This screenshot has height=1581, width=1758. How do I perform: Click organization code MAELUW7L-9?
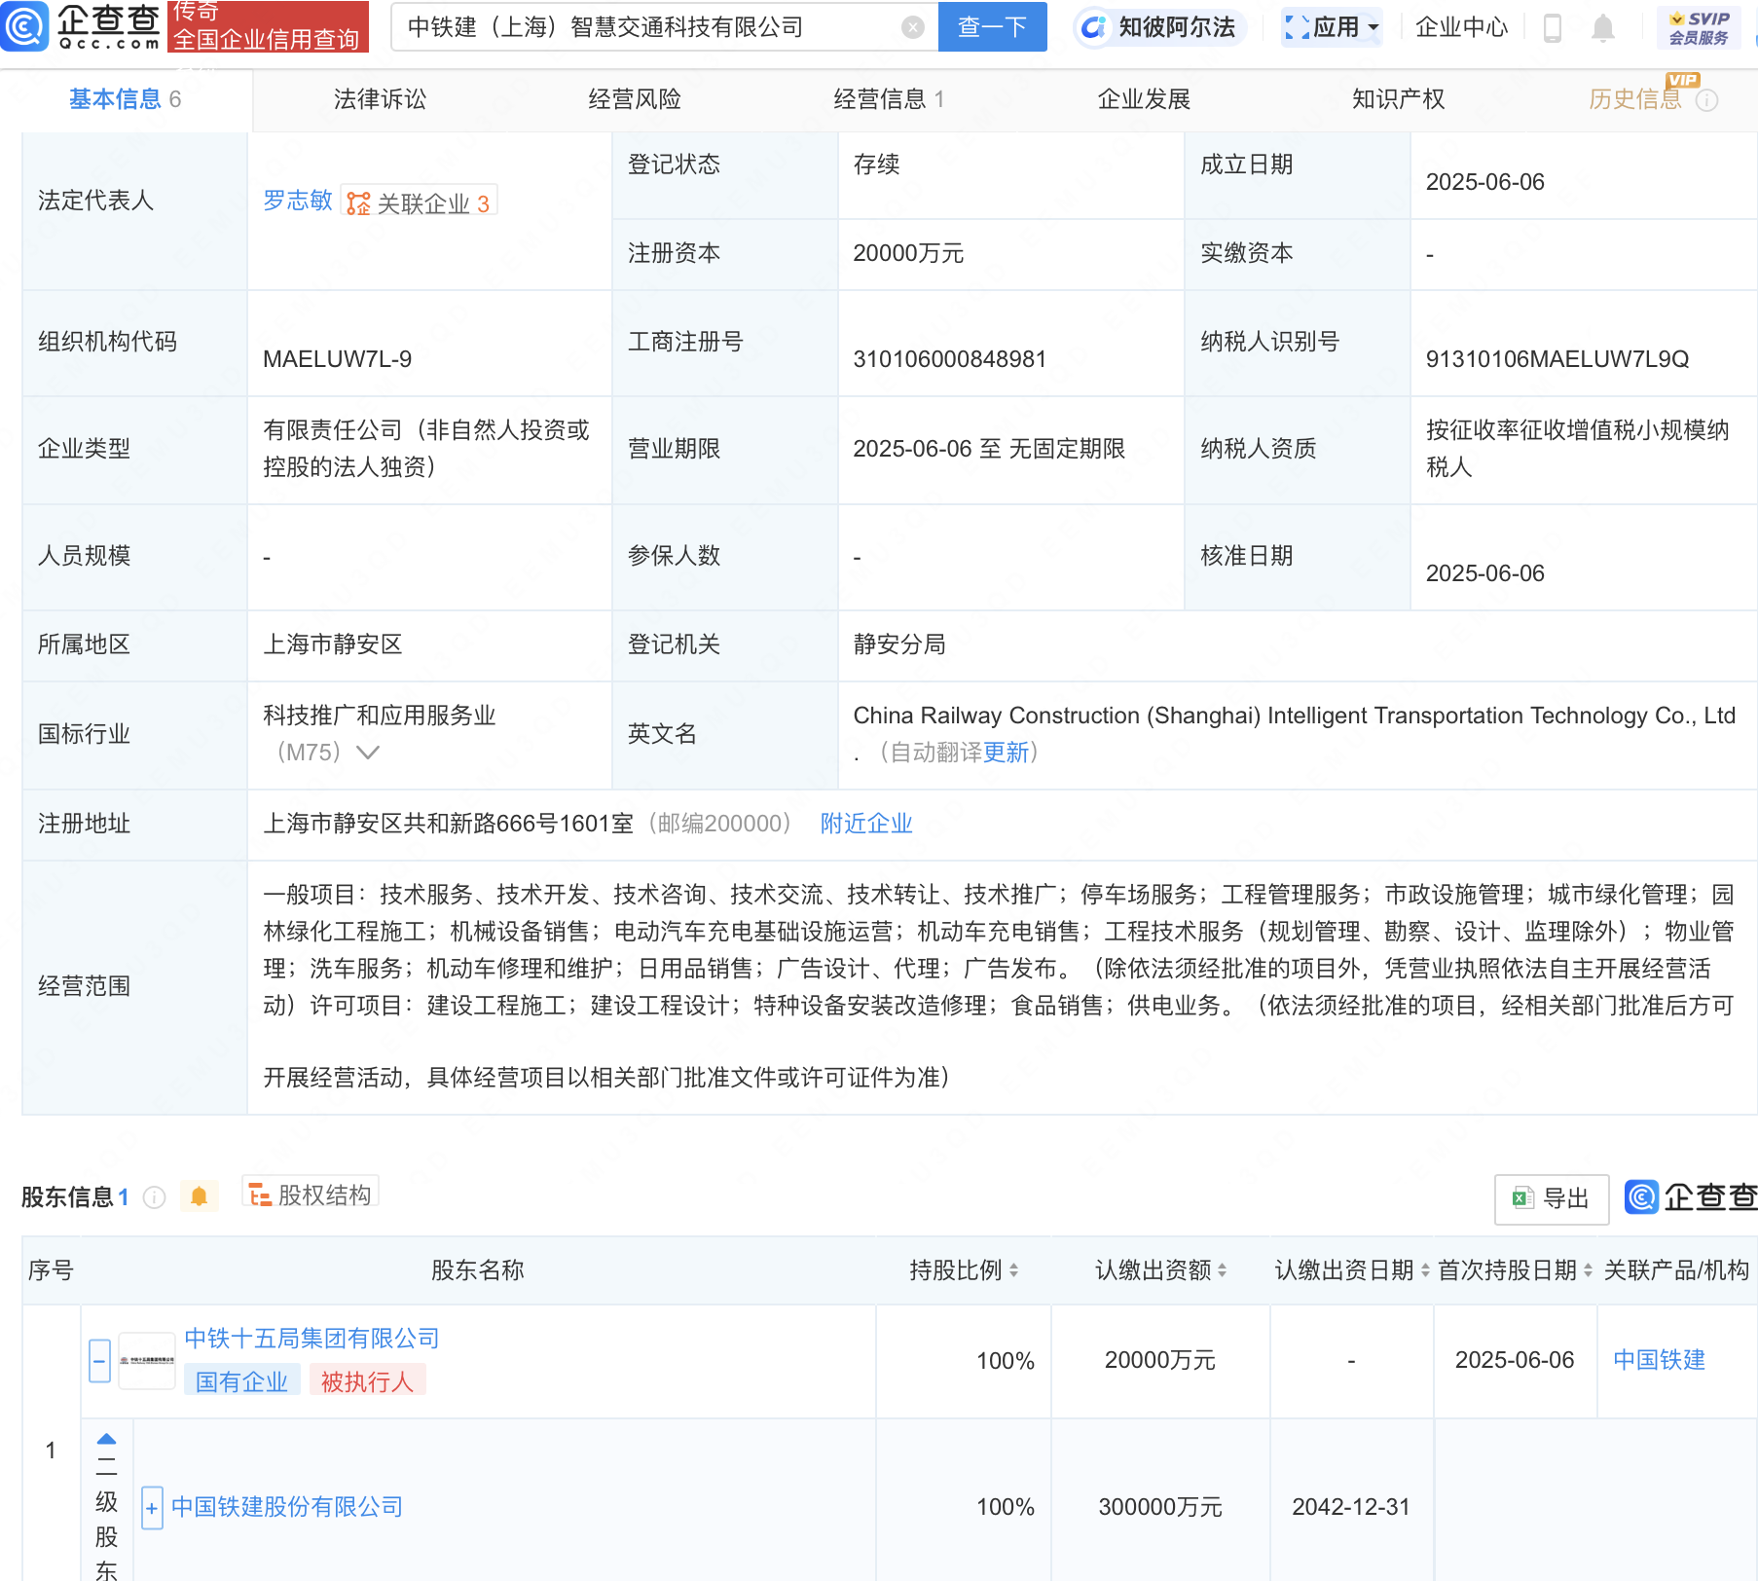pyautogui.click(x=338, y=359)
